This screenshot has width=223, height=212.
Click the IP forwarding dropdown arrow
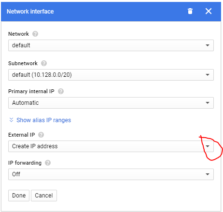point(208,174)
